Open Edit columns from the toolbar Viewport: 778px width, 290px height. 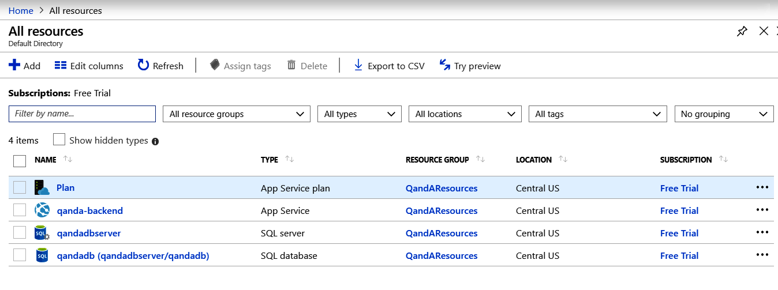click(x=89, y=66)
